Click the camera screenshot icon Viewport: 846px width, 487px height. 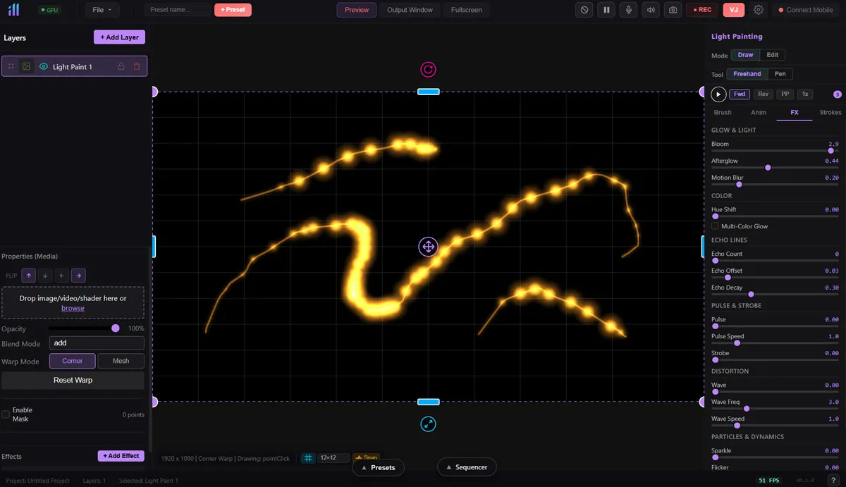tap(673, 10)
